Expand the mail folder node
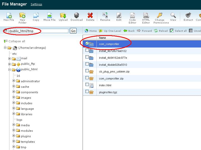This screenshot has width=201, height=150. click(9, 58)
